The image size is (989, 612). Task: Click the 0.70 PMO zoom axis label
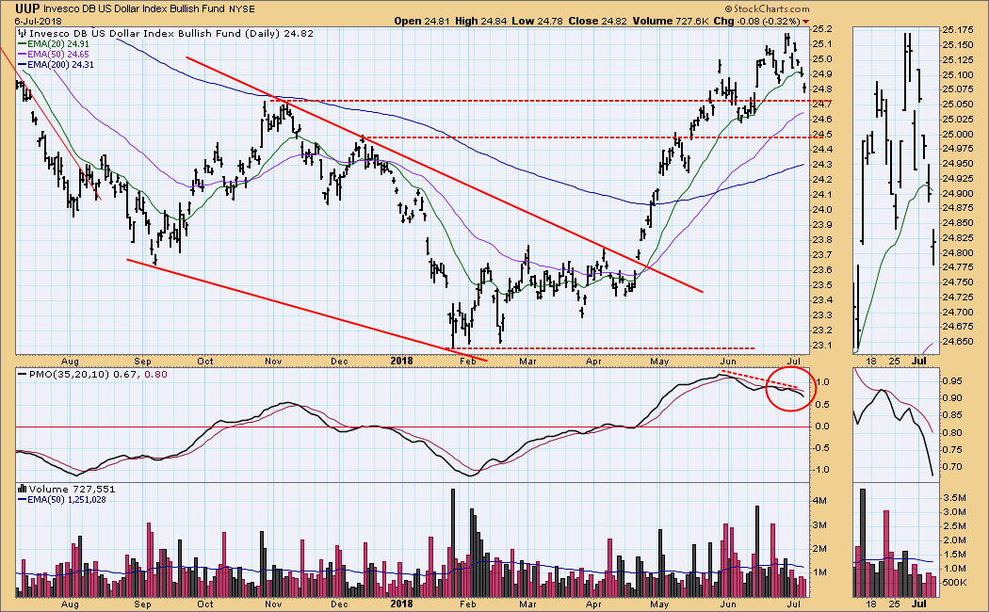951,467
